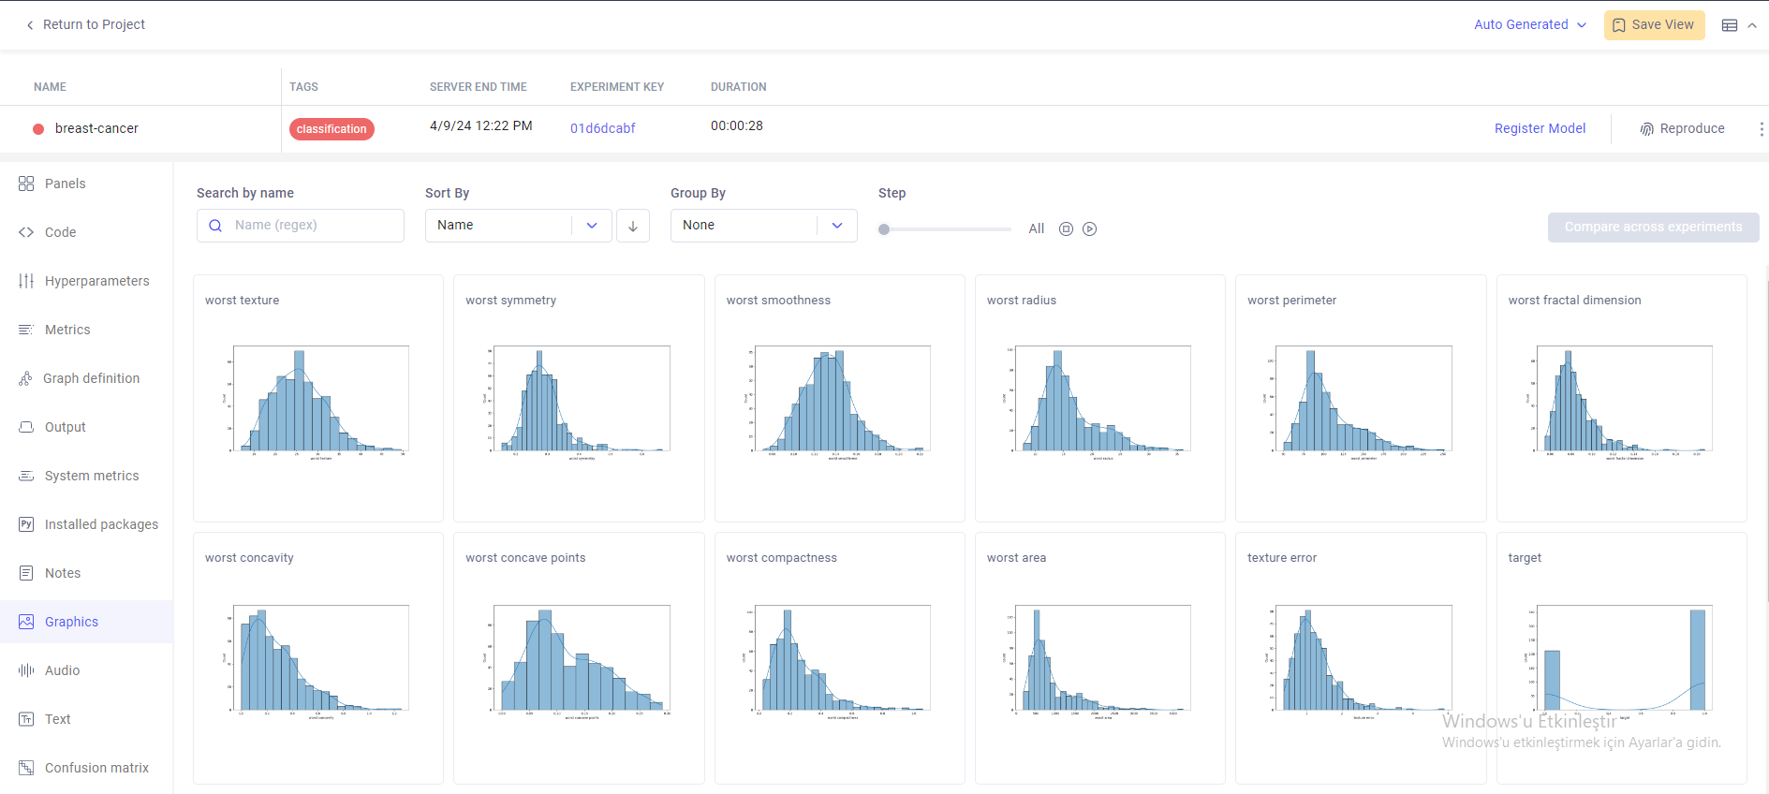Open the texture error histogram
1769x794 pixels.
tap(1361, 658)
